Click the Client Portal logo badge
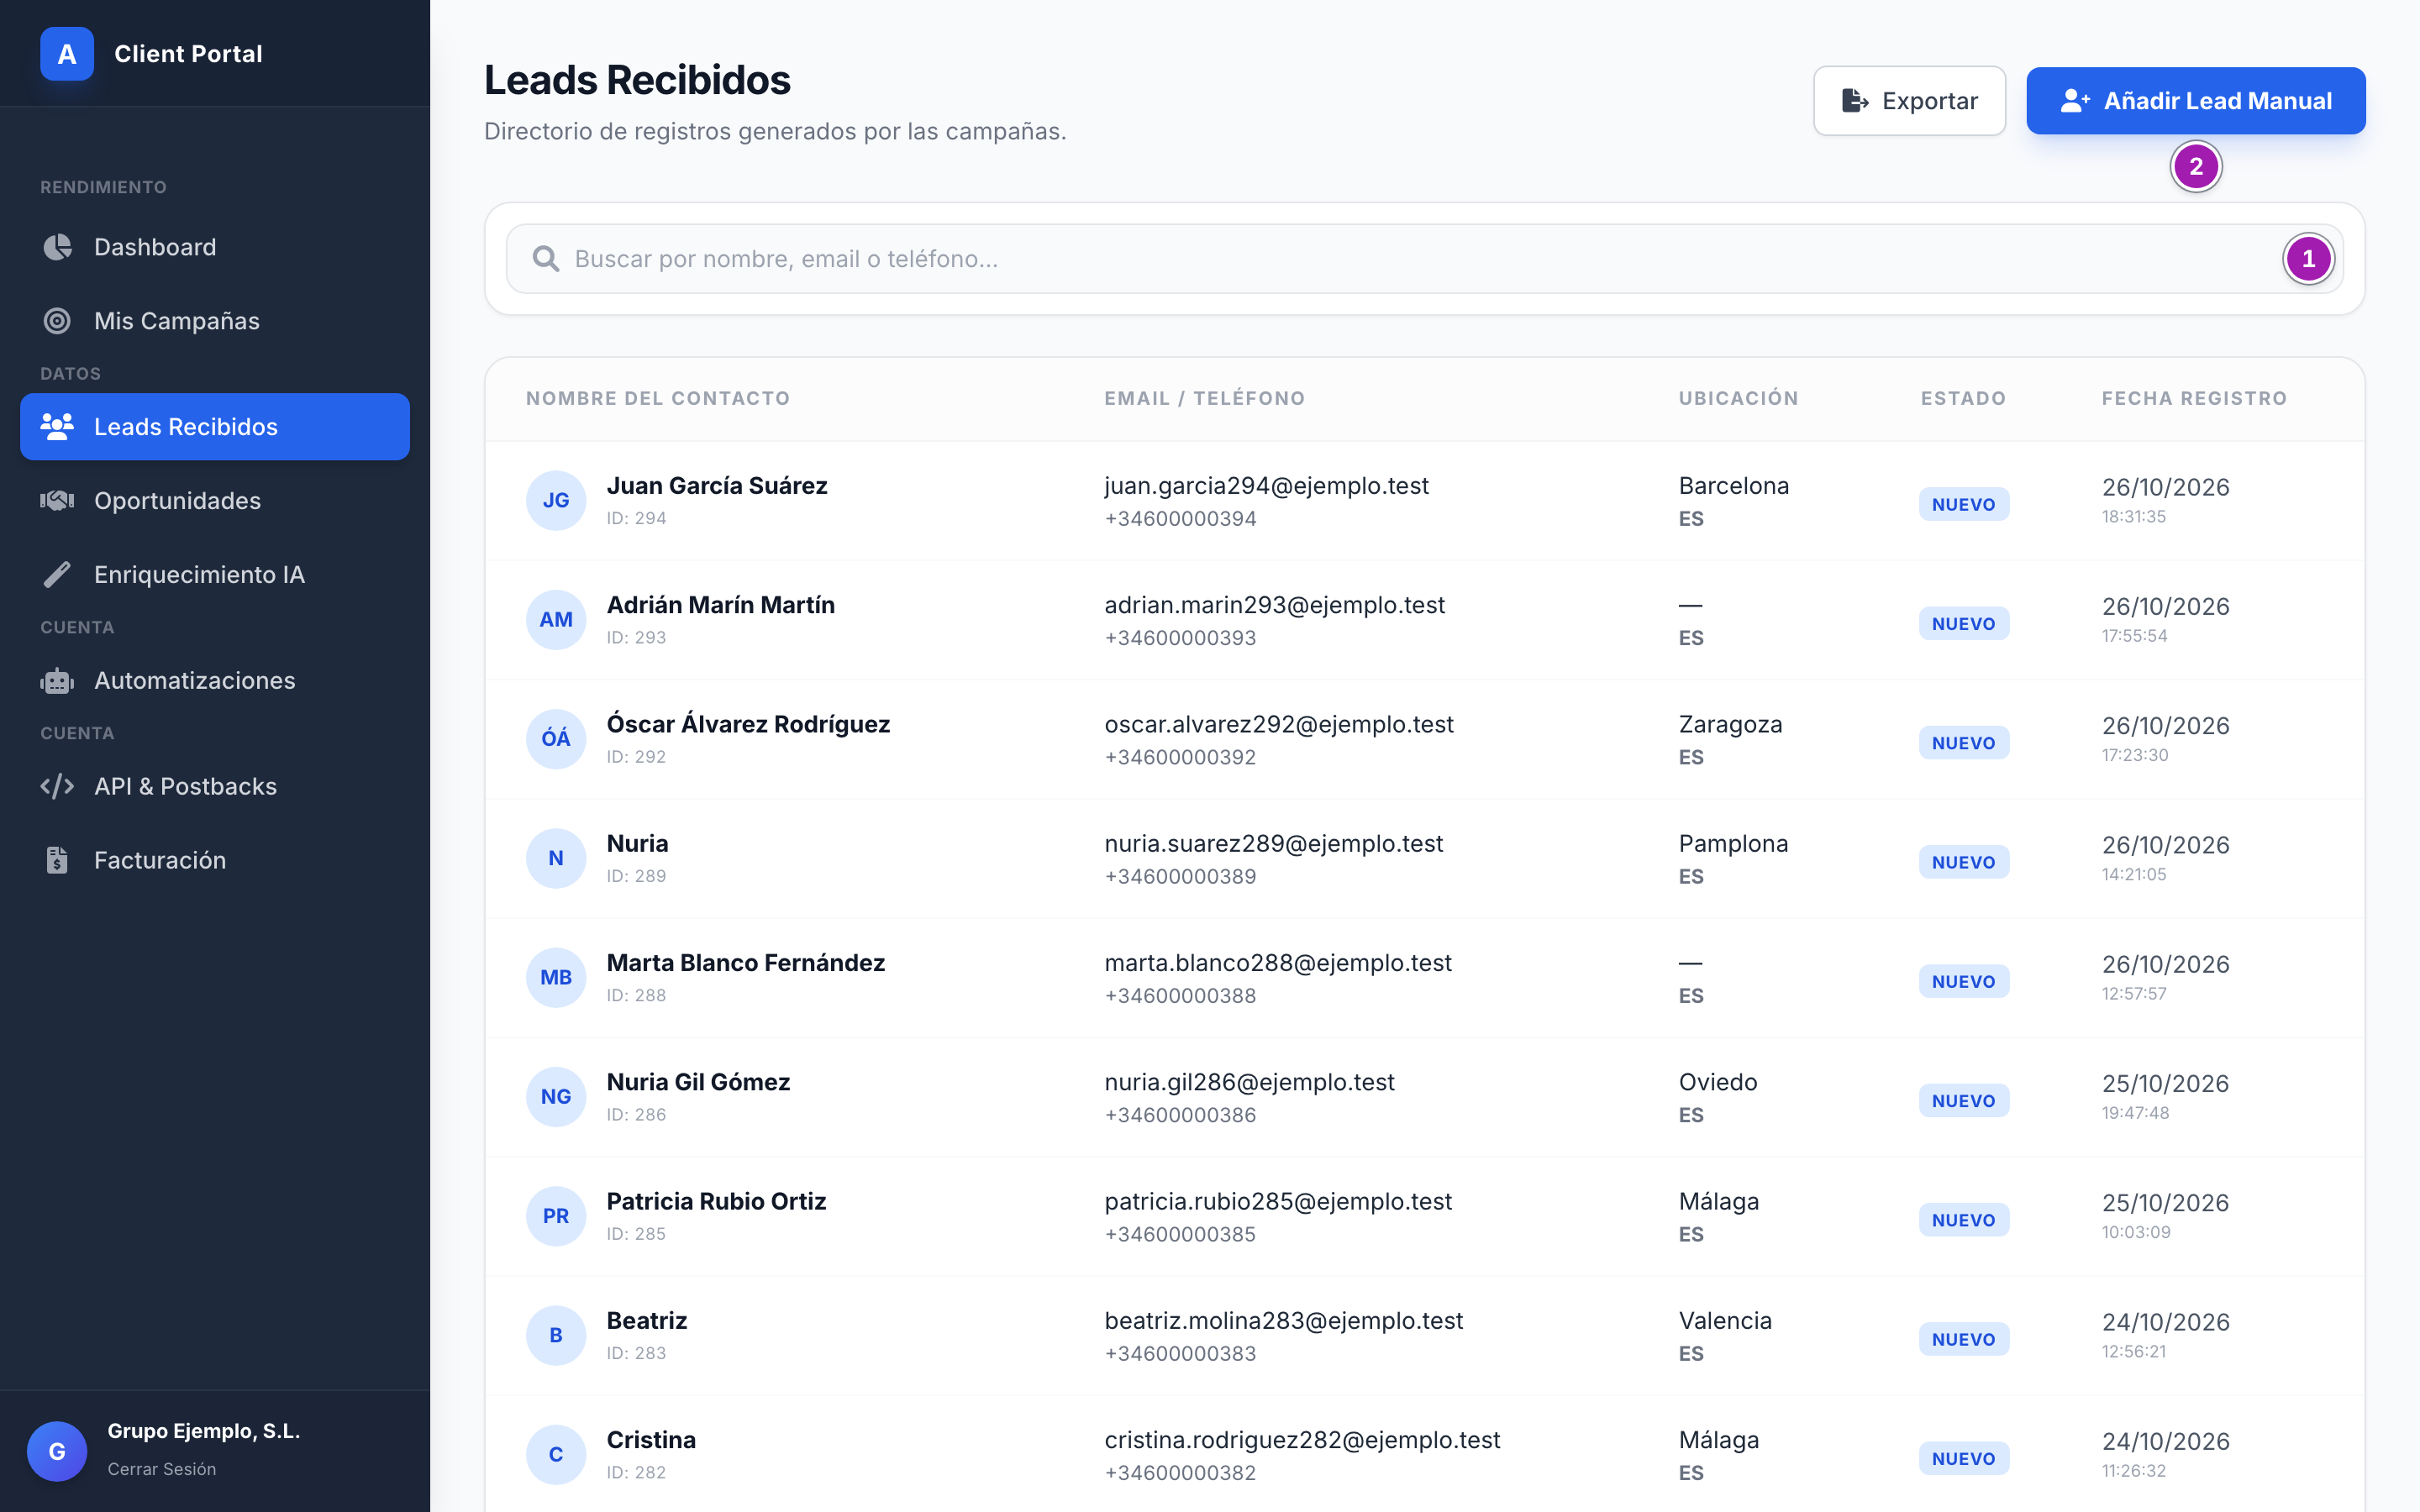Viewport: 2420px width, 1512px height. pos(67,54)
